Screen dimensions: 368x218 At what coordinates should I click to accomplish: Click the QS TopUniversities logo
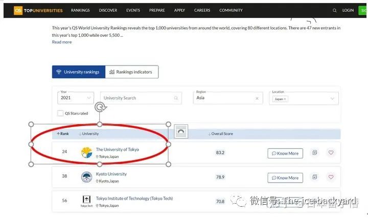[38, 11]
